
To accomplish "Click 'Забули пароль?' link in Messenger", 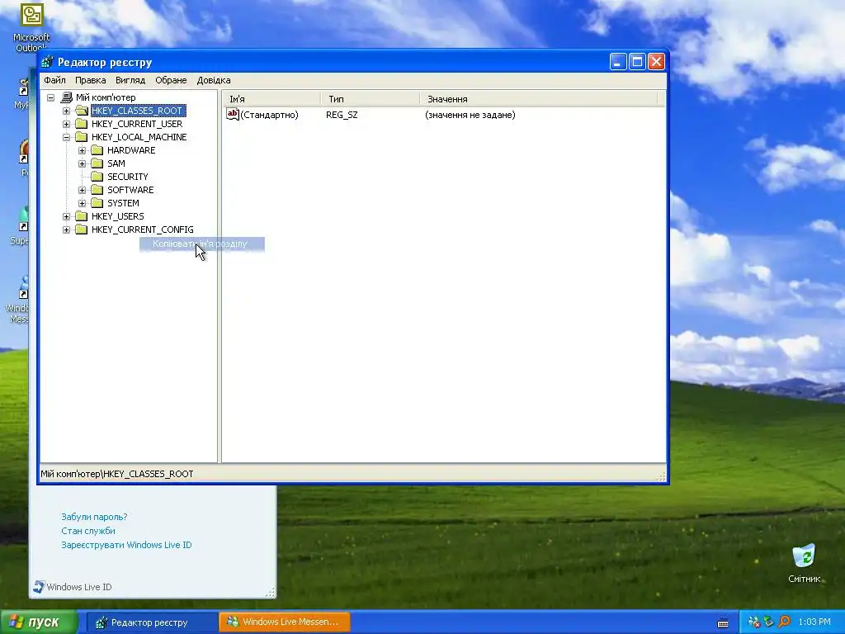I will tap(94, 517).
